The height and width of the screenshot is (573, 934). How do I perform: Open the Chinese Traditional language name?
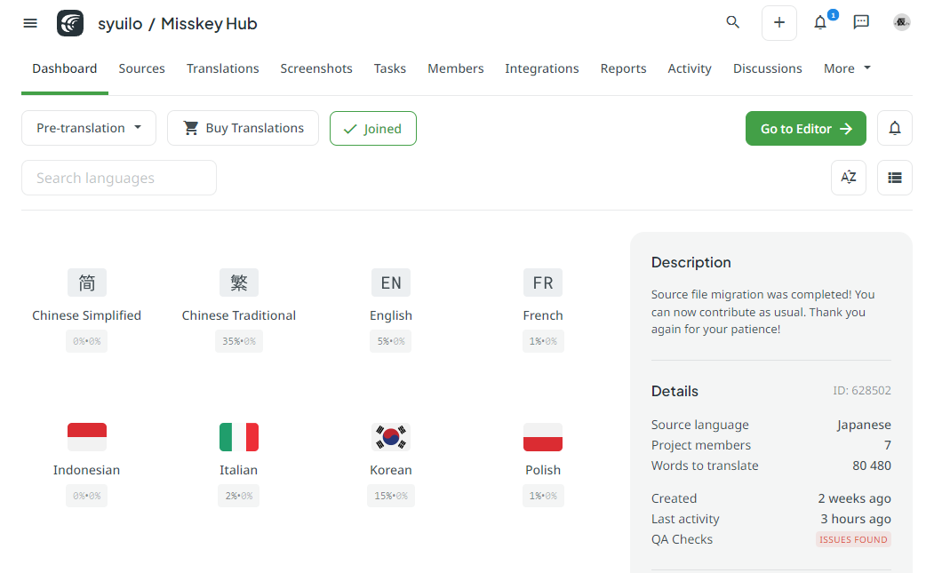[x=239, y=315]
